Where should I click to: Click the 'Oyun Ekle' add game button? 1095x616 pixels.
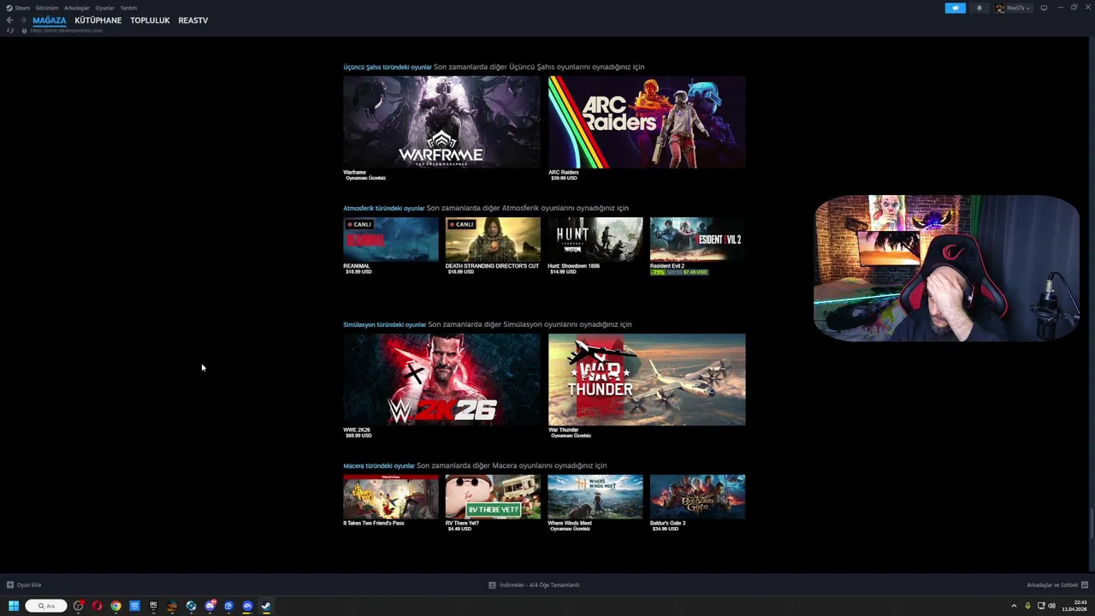tap(24, 585)
